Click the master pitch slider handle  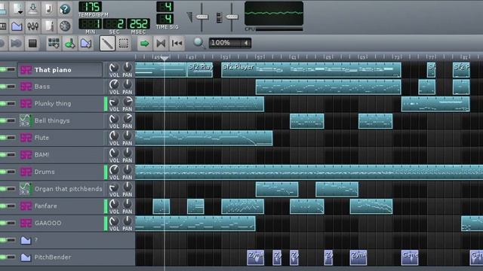(x=232, y=17)
